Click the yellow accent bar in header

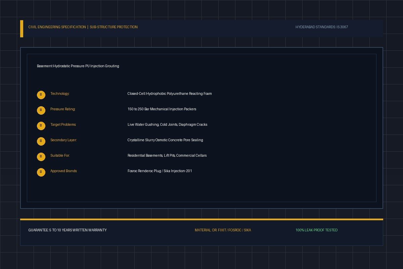[x=21, y=29]
